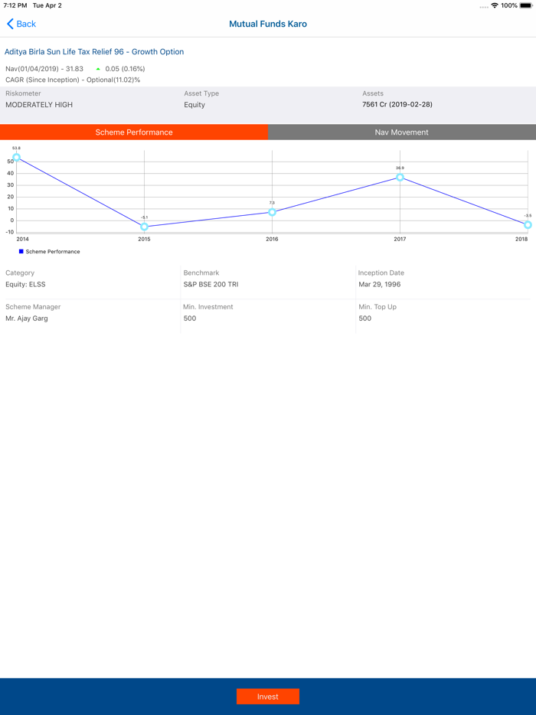Click the assets value 7561 Cr
Image resolution: width=536 pixels, height=715 pixels.
point(397,104)
